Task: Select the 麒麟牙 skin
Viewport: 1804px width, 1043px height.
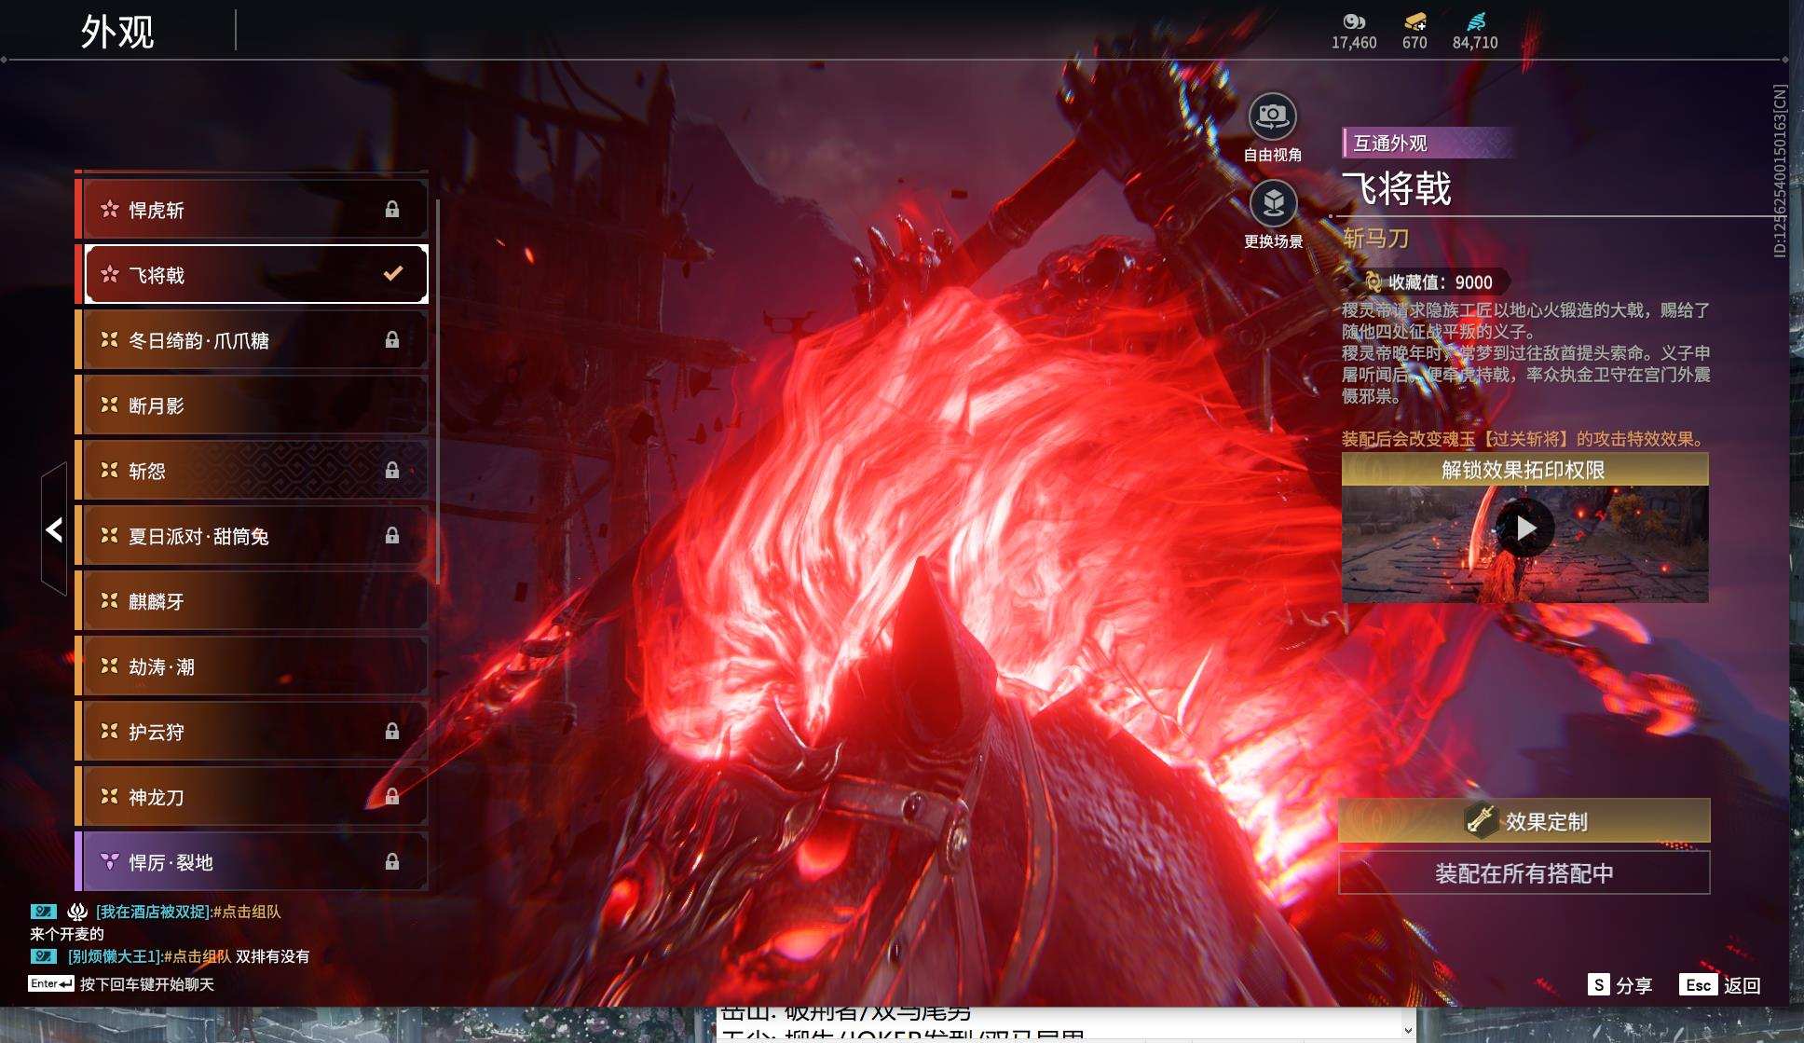Action: click(x=252, y=601)
